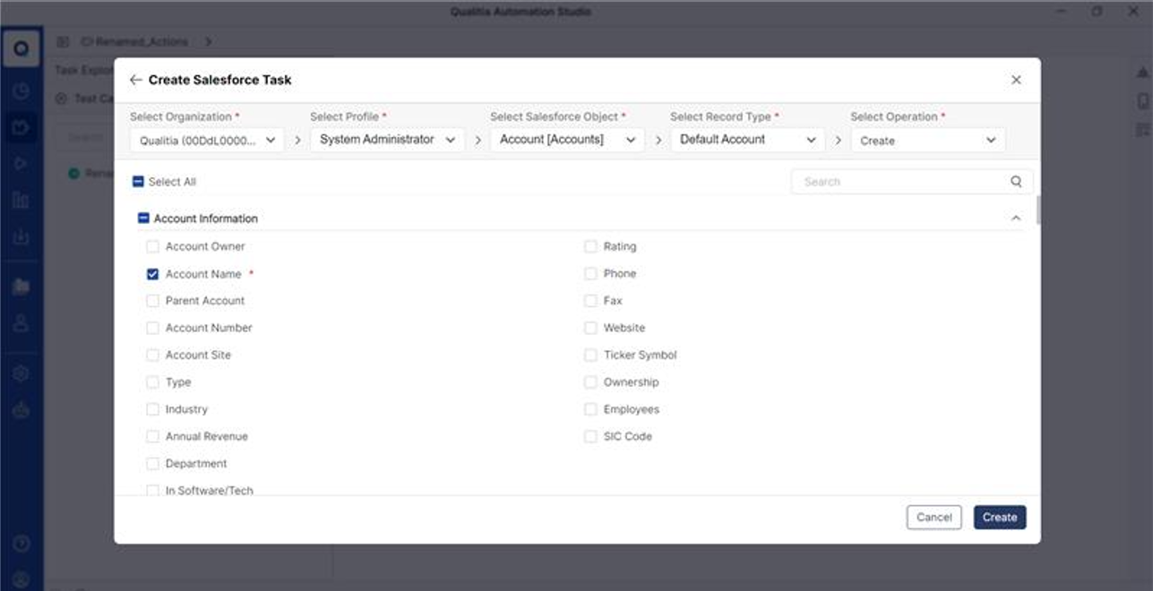Select the Industry field checkbox

(x=152, y=409)
